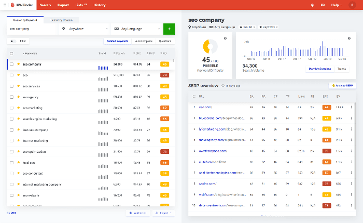The height and width of the screenshot is (223, 363).
Task: Click the user profile avatar in header
Action: (x=353, y=5)
